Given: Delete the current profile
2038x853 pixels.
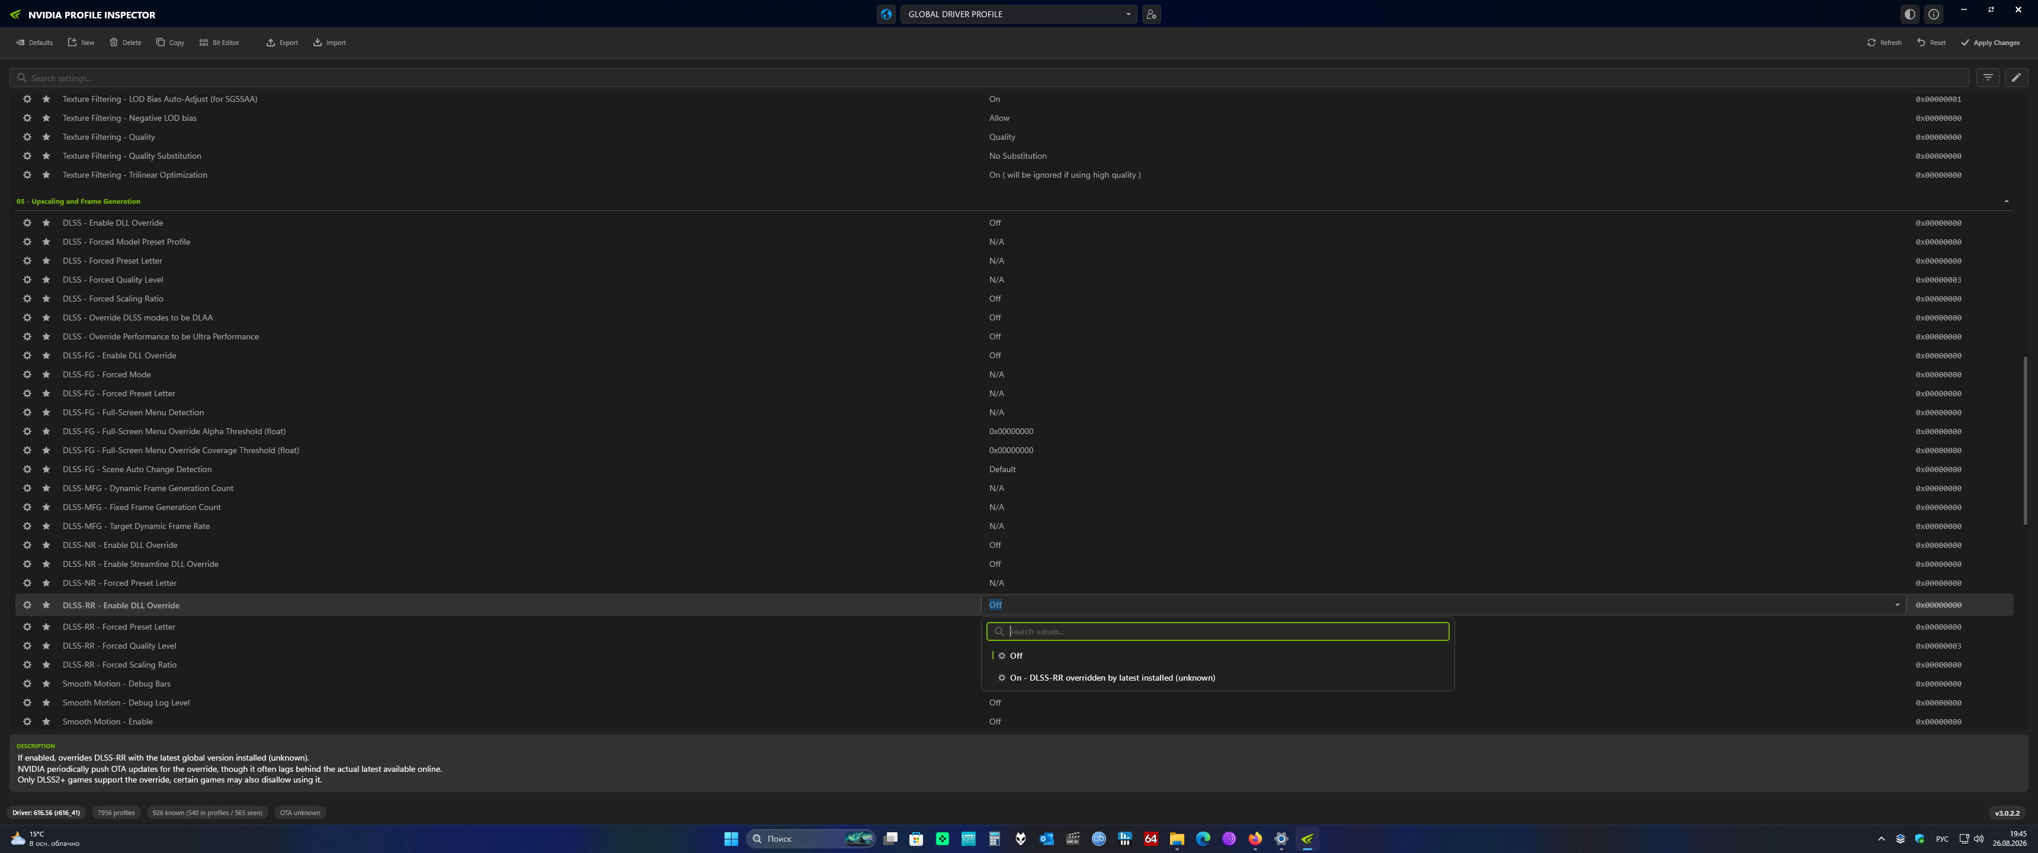Looking at the screenshot, I should (x=125, y=43).
